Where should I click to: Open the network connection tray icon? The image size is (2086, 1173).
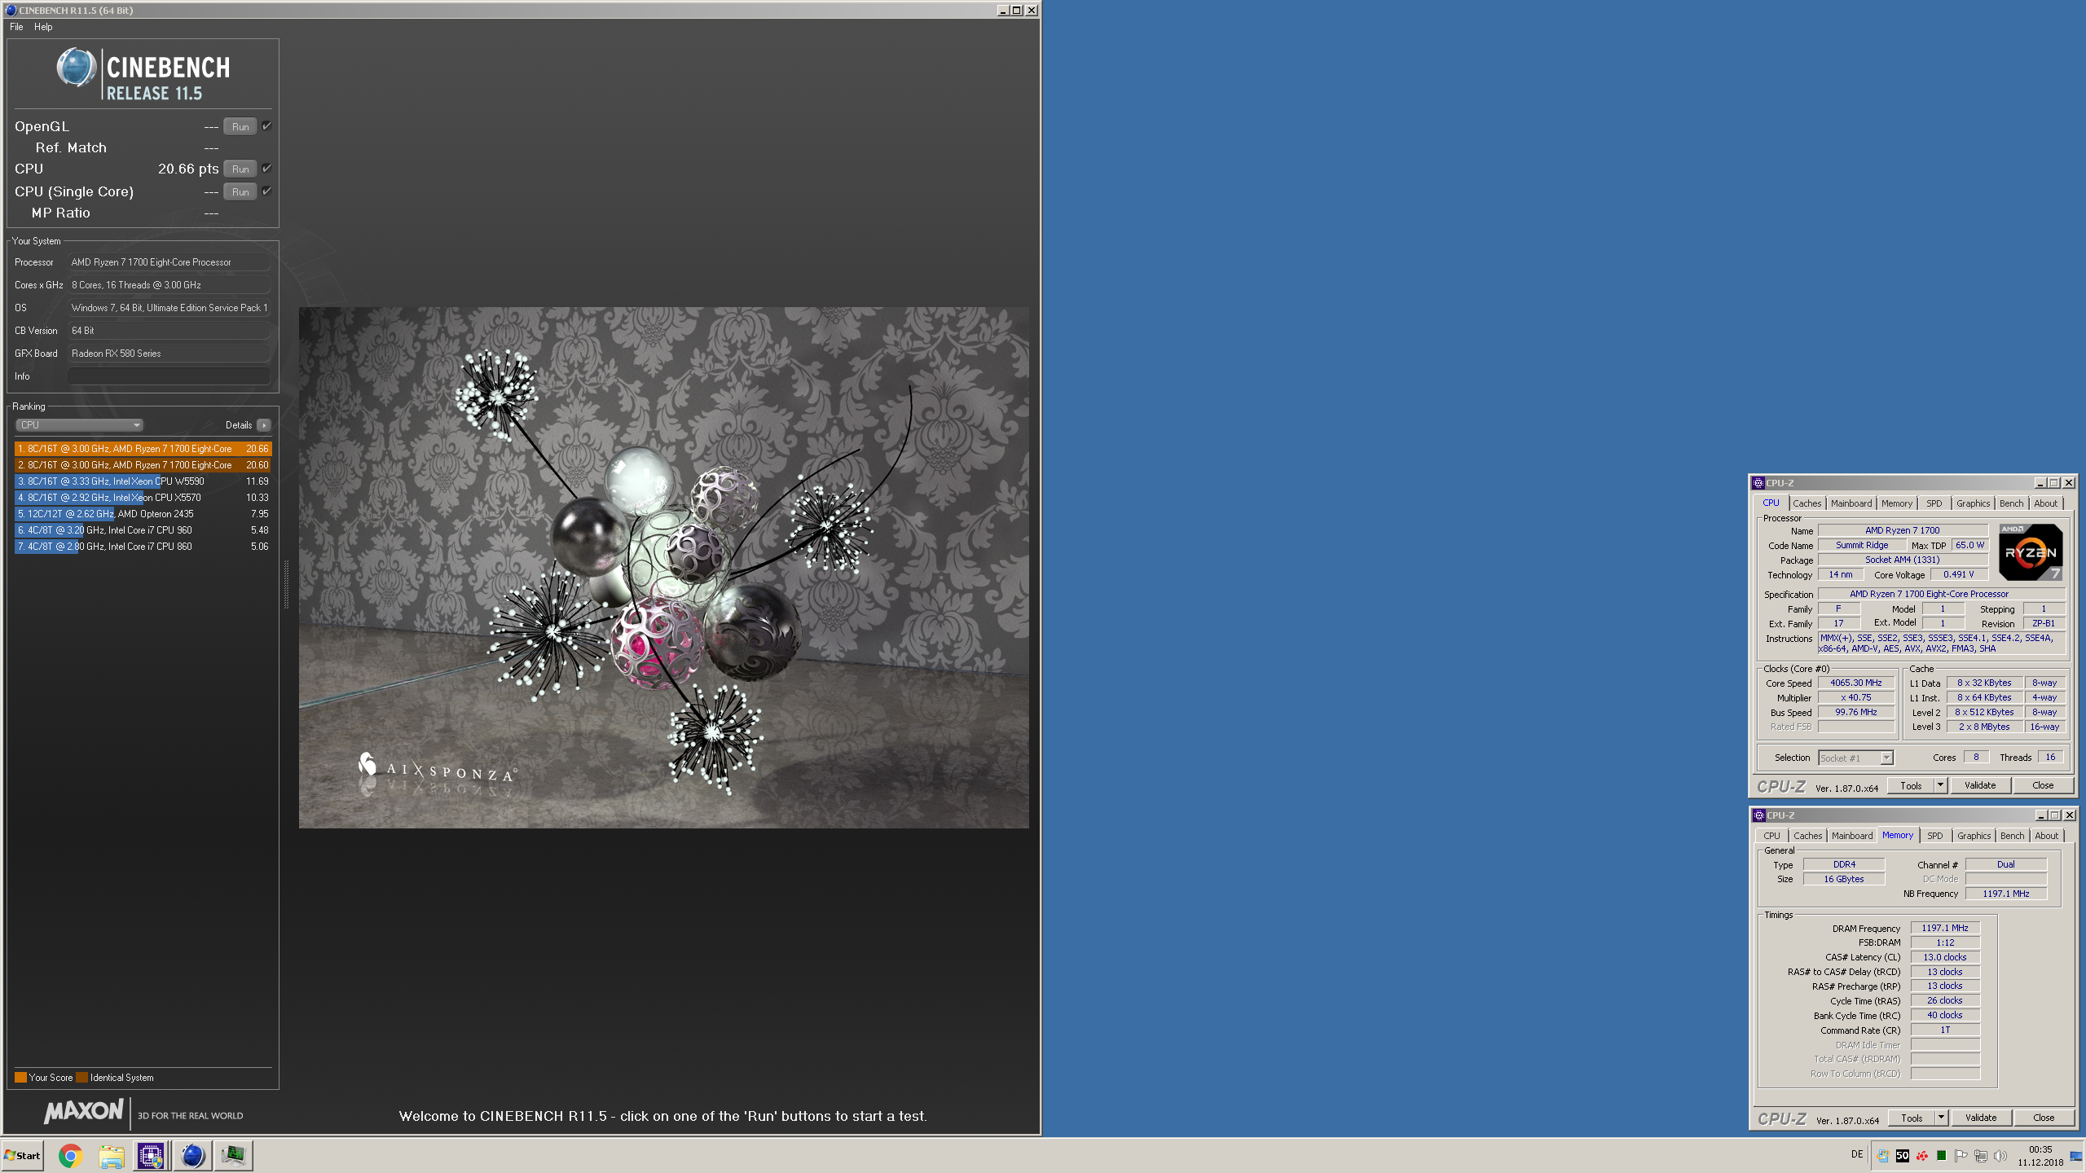[x=1981, y=1155]
